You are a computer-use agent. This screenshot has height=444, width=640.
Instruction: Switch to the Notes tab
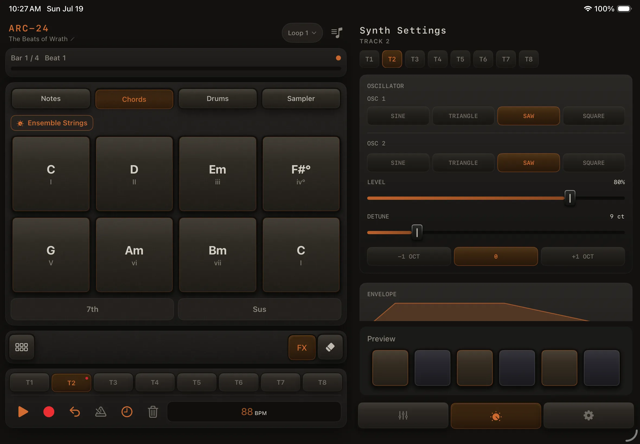(x=51, y=99)
